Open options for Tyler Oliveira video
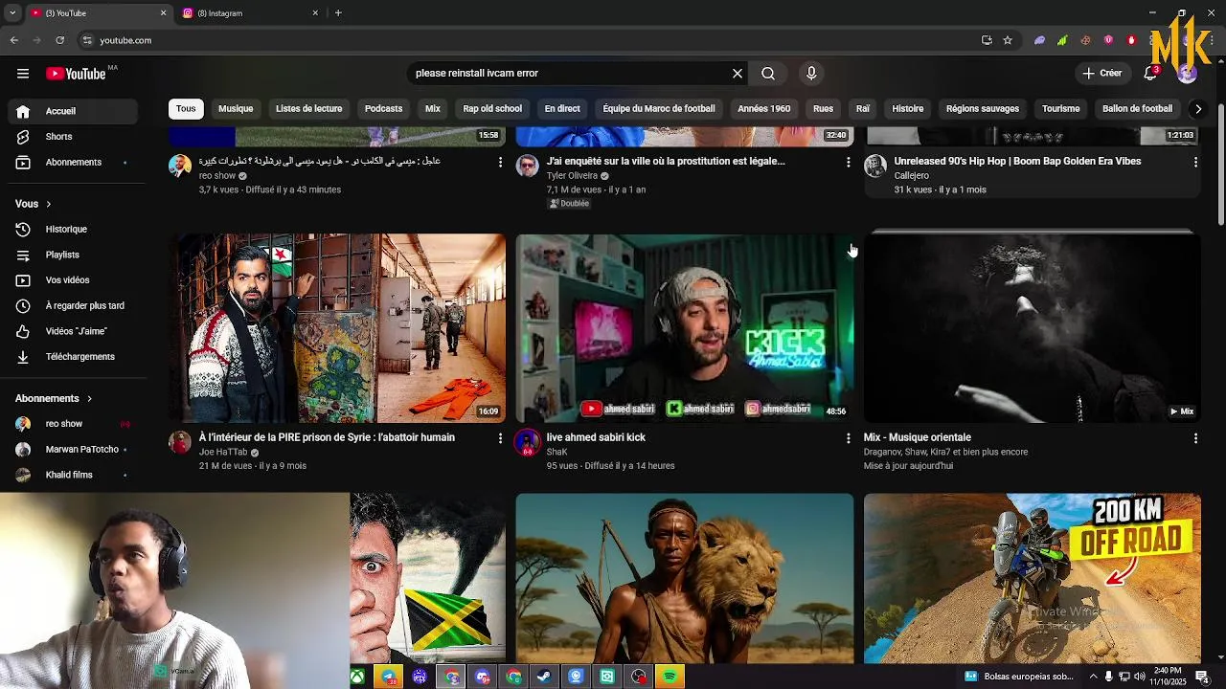Viewport: 1226px width, 689px height. click(848, 163)
